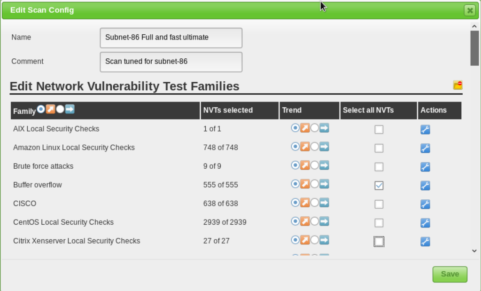
Task: Click the wrench icon for AIX Local Security Checks
Action: (425, 130)
